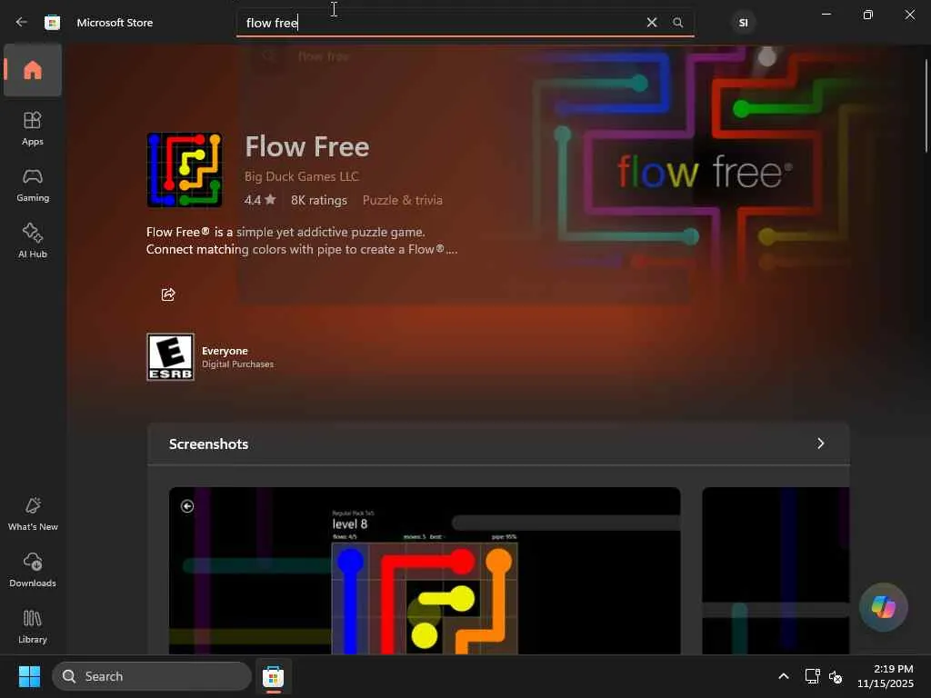Open What's New in the sidebar
Image resolution: width=931 pixels, height=698 pixels.
click(33, 514)
